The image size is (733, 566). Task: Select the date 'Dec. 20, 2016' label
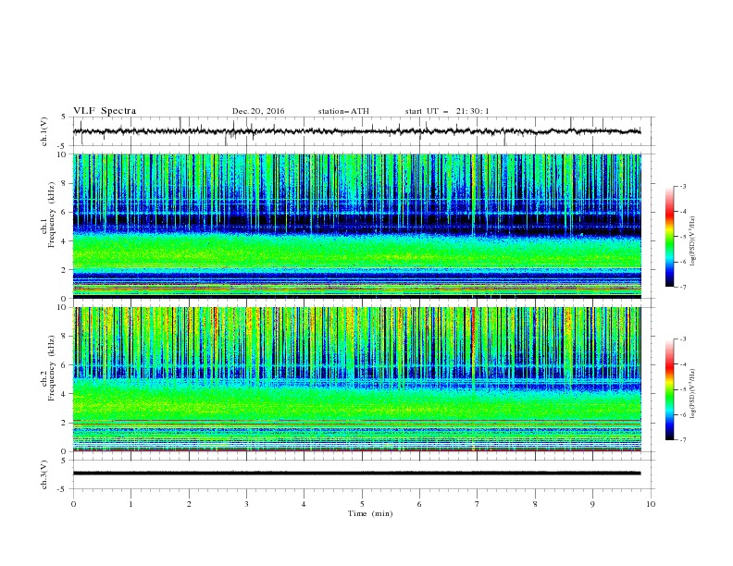pos(258,111)
